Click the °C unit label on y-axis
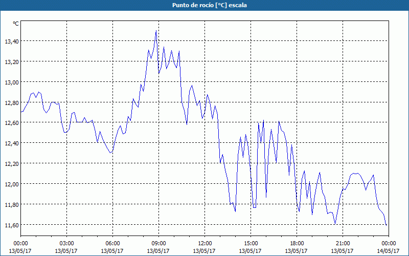 (16, 24)
